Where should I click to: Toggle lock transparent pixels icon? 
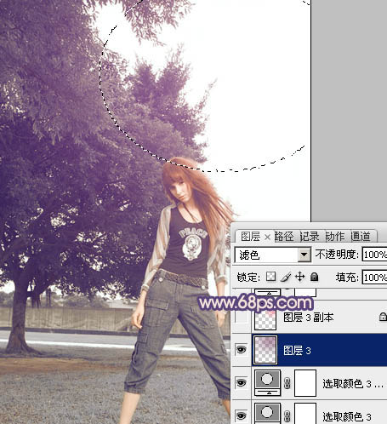coord(270,277)
